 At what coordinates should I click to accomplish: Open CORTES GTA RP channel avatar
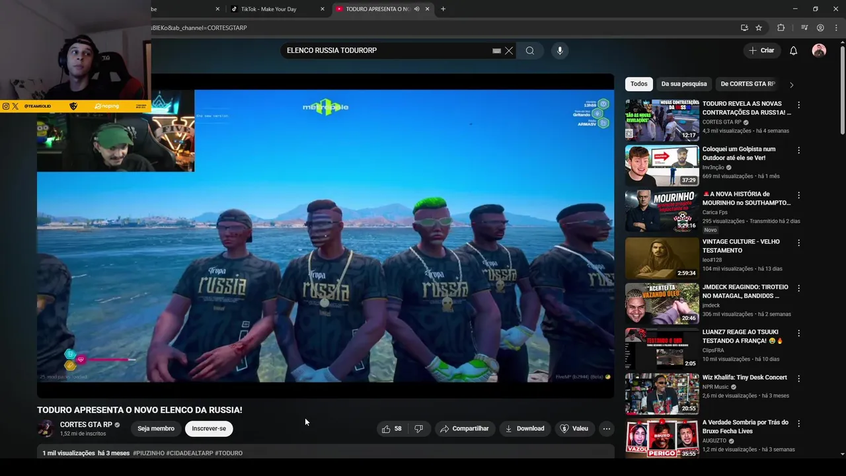click(x=46, y=428)
